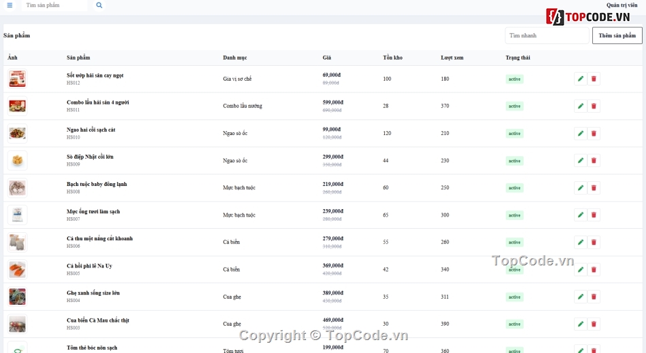Open the Quản trị viên account menu
Viewport: 646px width, 353px height.
(x=622, y=5)
